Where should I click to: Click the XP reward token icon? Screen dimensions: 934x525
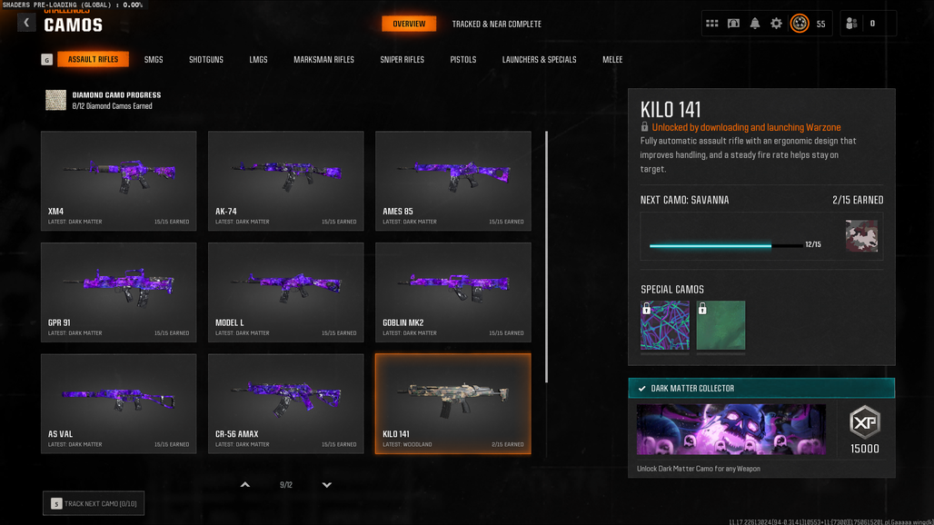click(x=865, y=422)
